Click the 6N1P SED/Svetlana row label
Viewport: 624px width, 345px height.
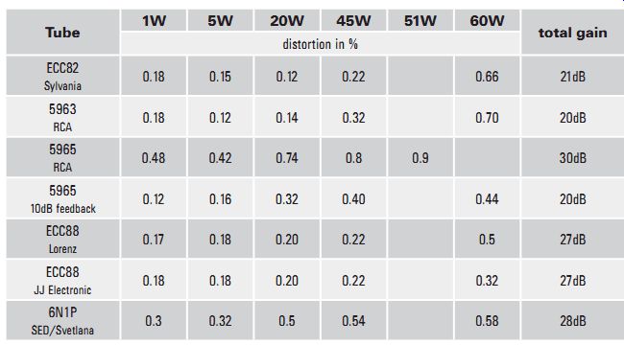(x=62, y=320)
